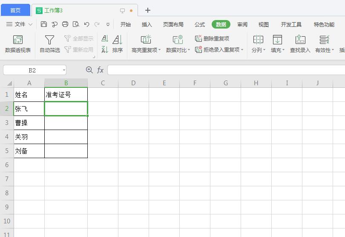Expand 分列 dropdown arrow

(264, 50)
